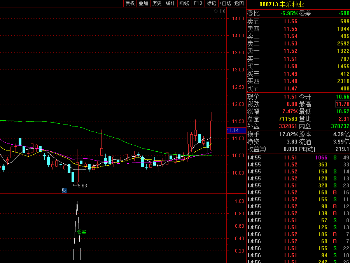Click the tick row with volume 320
Viewport: 350px width, 263px height.
click(x=298, y=185)
